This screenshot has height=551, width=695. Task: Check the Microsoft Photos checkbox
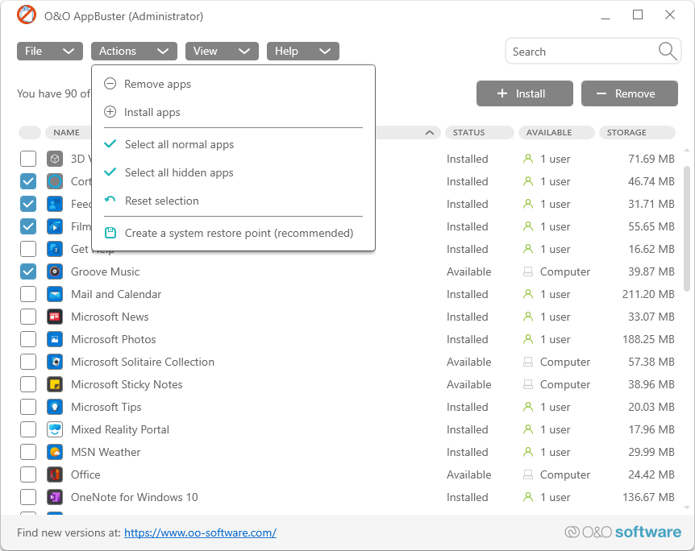coord(28,339)
